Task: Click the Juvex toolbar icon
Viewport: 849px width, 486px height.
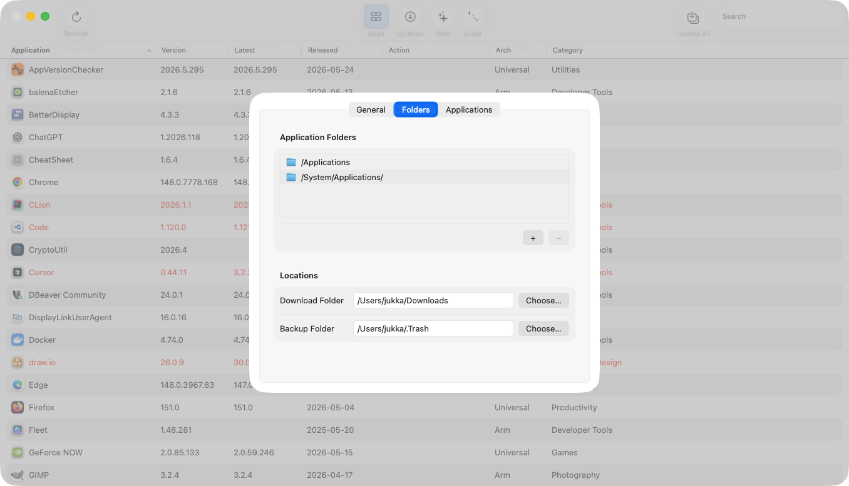Action: tap(473, 17)
